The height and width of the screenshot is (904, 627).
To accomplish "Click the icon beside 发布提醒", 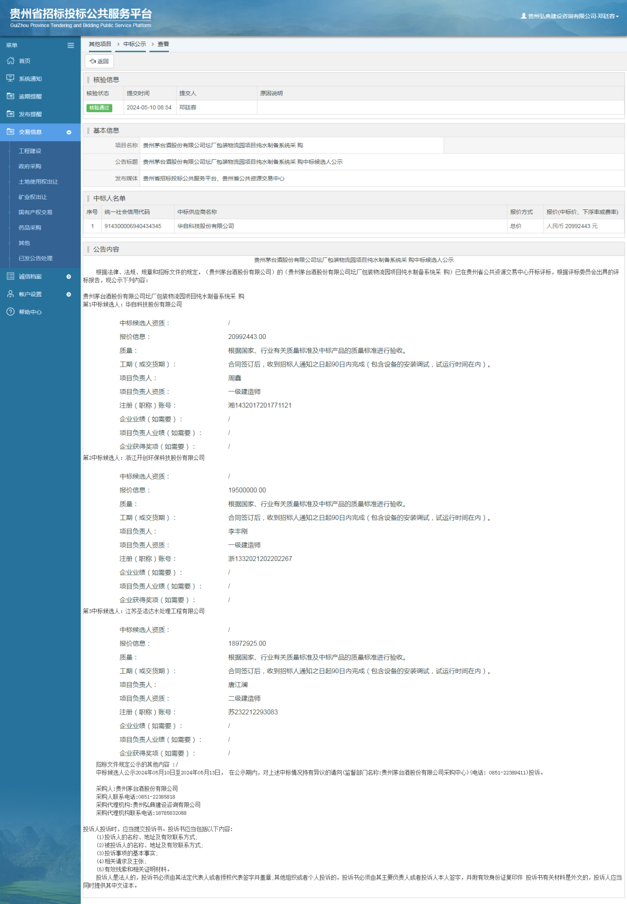I will [x=10, y=114].
